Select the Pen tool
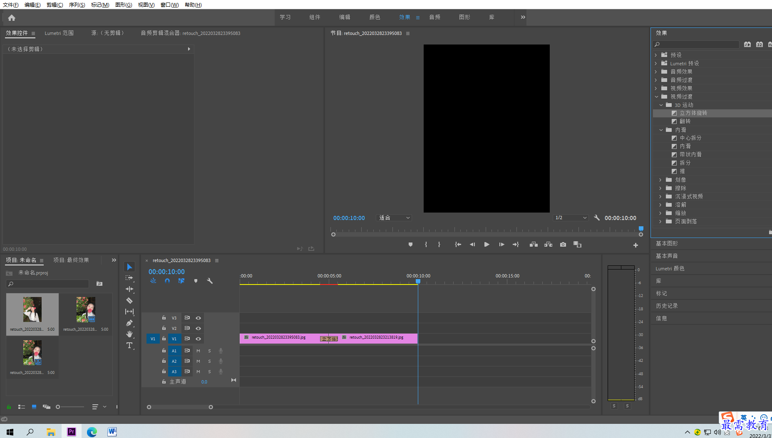This screenshot has width=772, height=438. click(129, 323)
